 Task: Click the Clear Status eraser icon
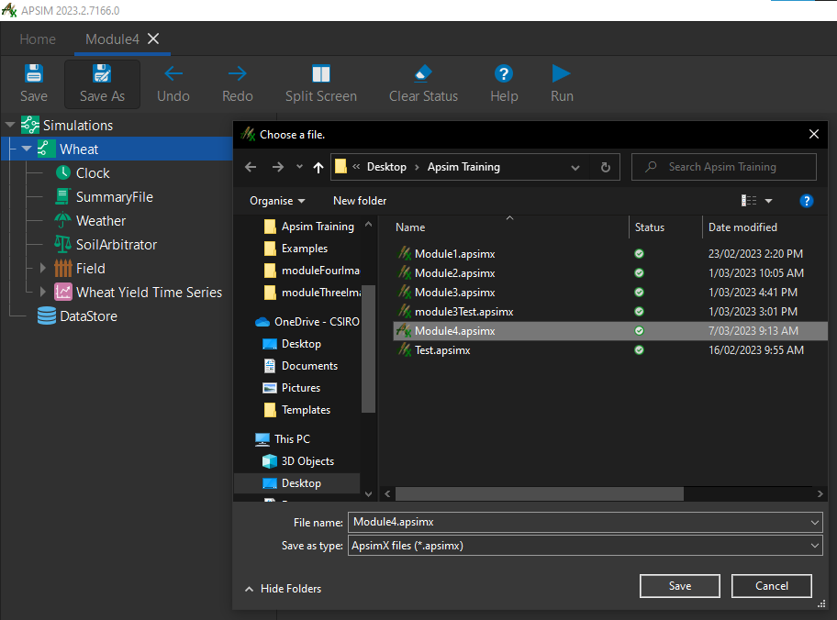pos(423,73)
